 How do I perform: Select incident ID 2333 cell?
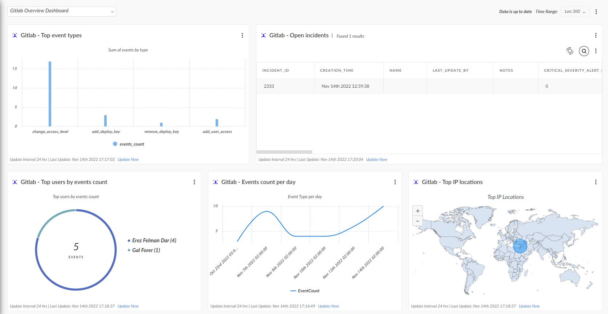pyautogui.click(x=285, y=86)
